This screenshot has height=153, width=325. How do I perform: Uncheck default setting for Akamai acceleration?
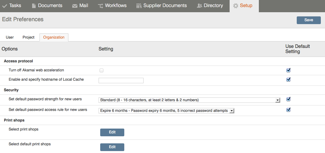pyautogui.click(x=288, y=70)
